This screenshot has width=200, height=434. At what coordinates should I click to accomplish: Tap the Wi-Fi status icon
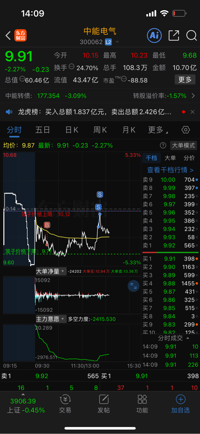click(164, 13)
